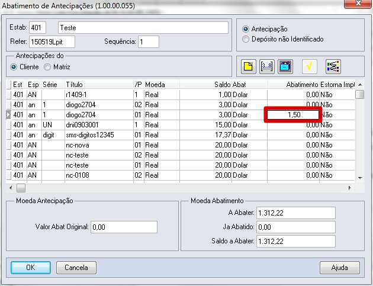
Task: Select the row titled dni0903001
Action: (181, 125)
